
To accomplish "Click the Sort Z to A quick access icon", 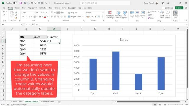I will pos(28,3).
